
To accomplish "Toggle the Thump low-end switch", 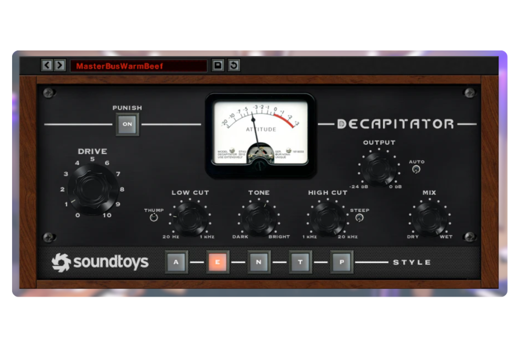I will pyautogui.click(x=153, y=216).
